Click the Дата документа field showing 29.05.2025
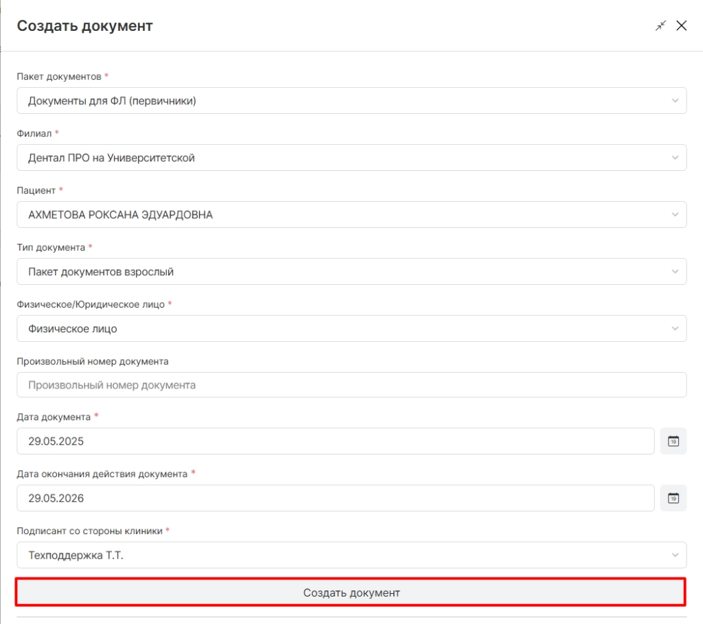Viewport: 703px width, 624px height. click(x=335, y=441)
